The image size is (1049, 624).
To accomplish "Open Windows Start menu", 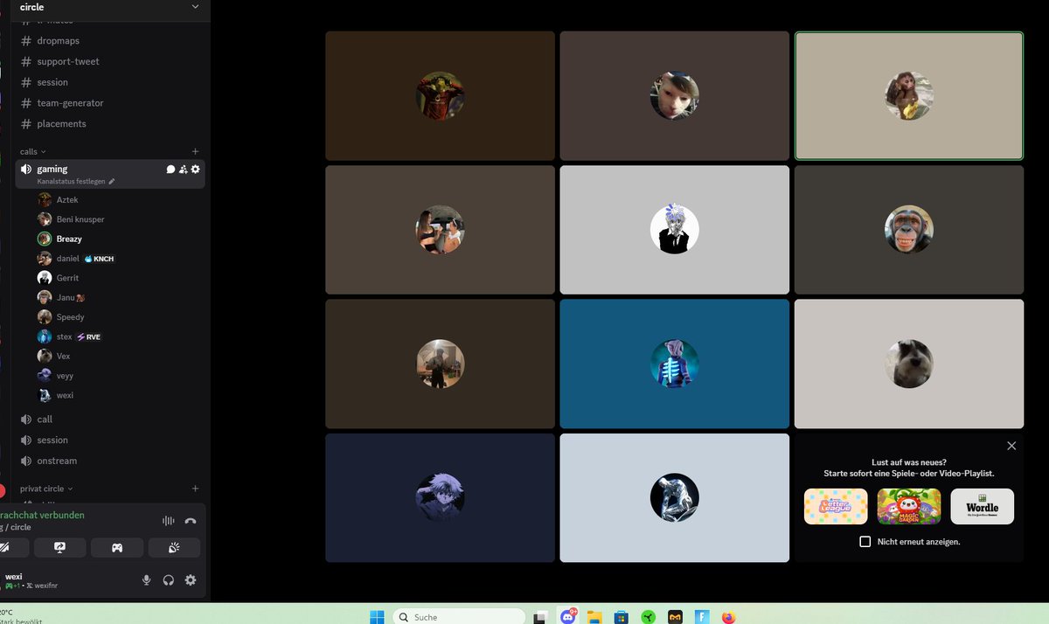I will (377, 617).
